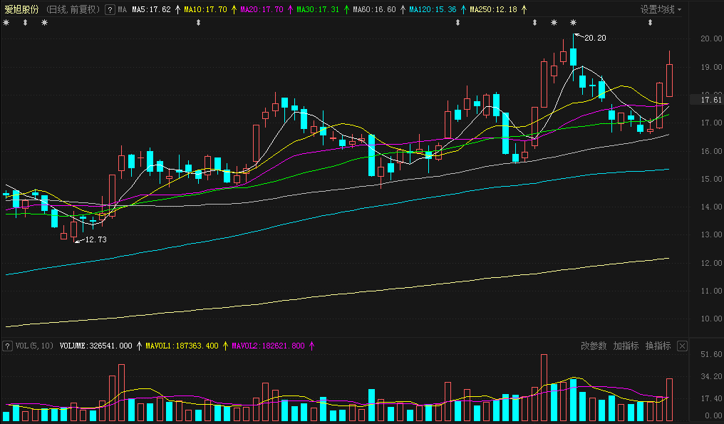Screen dimensions: 724x424
Task: Click the 爱旭股份 stock name
Action: (22, 10)
